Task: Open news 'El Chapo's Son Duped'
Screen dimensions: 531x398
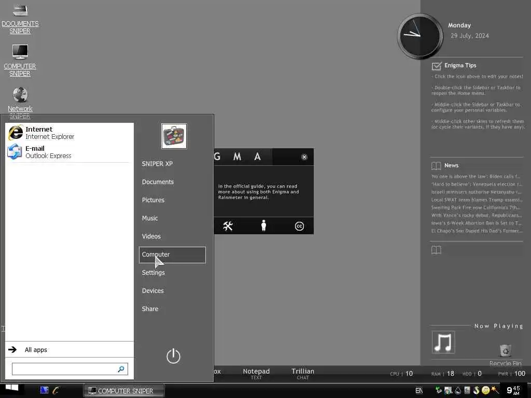Action: point(476,231)
